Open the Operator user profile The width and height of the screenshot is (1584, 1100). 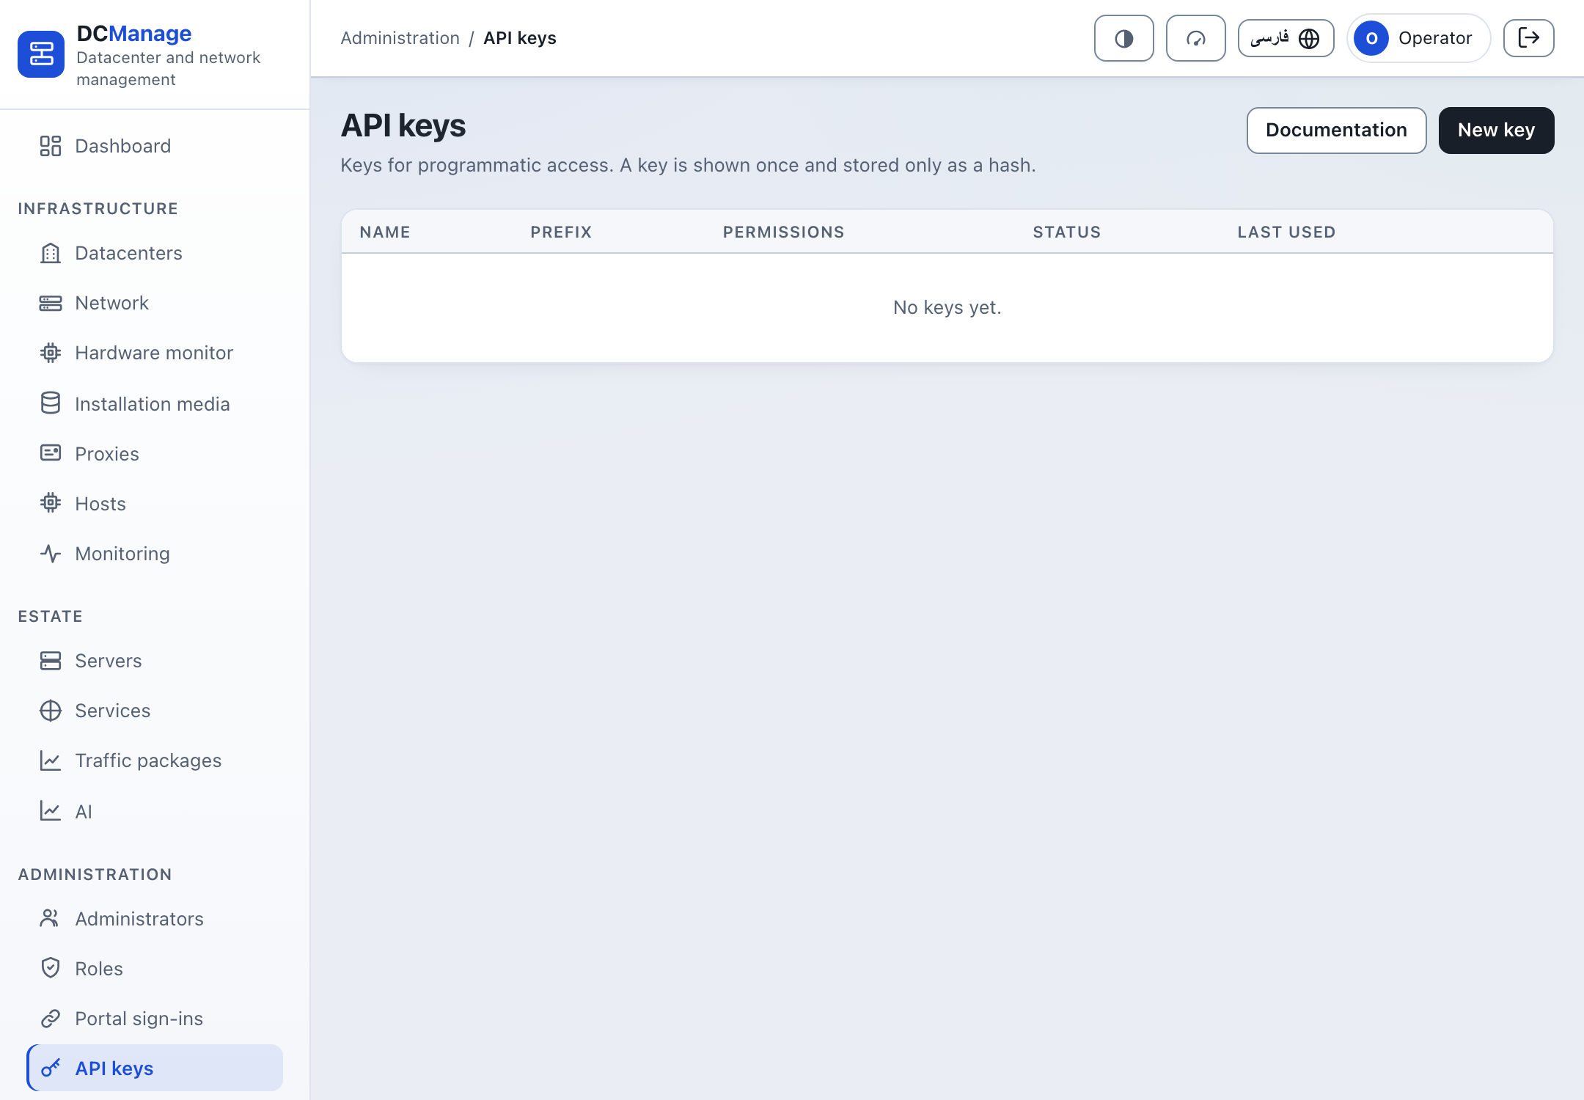1418,38
